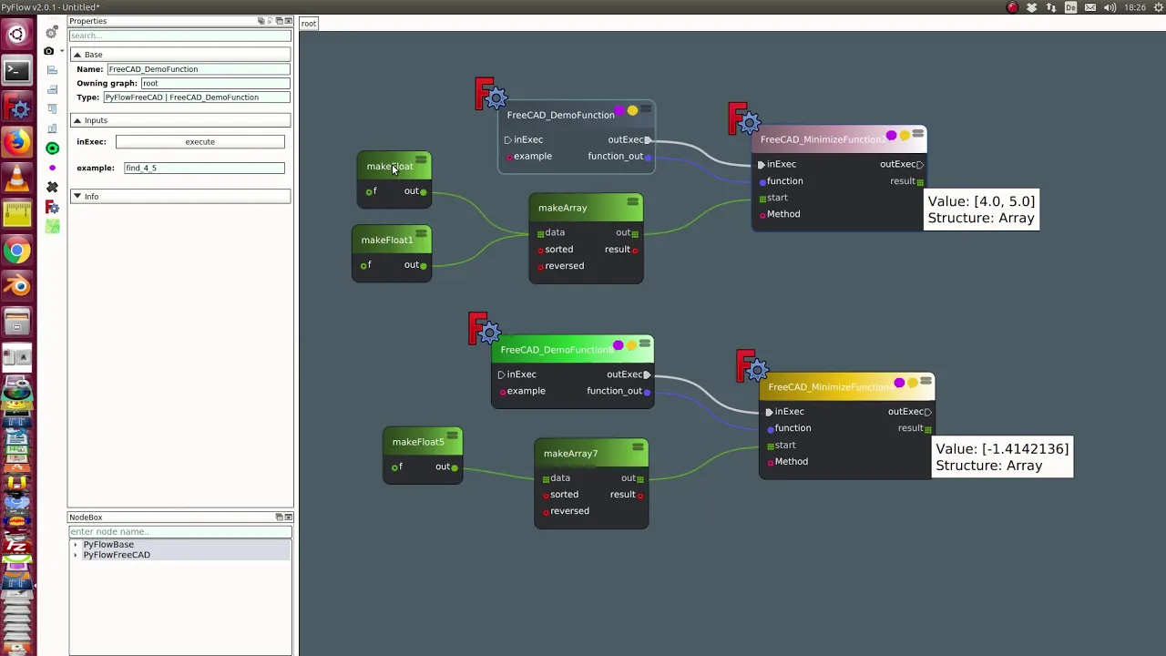This screenshot has height=656, width=1166.
Task: Select the root graph tab
Action: click(309, 23)
